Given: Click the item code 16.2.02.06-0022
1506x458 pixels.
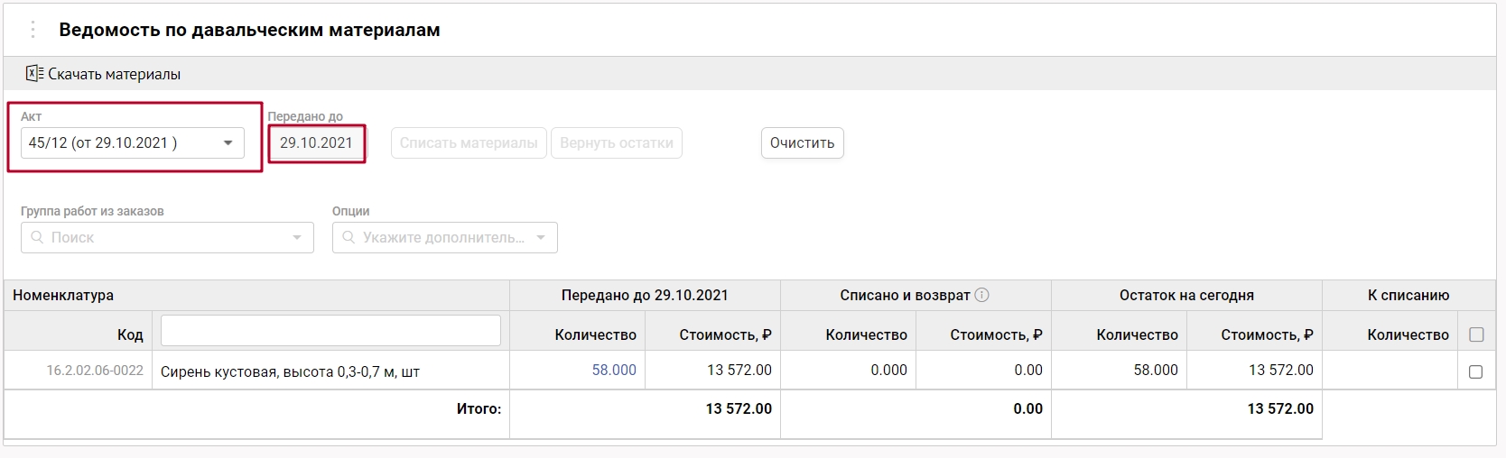Looking at the screenshot, I should 95,371.
